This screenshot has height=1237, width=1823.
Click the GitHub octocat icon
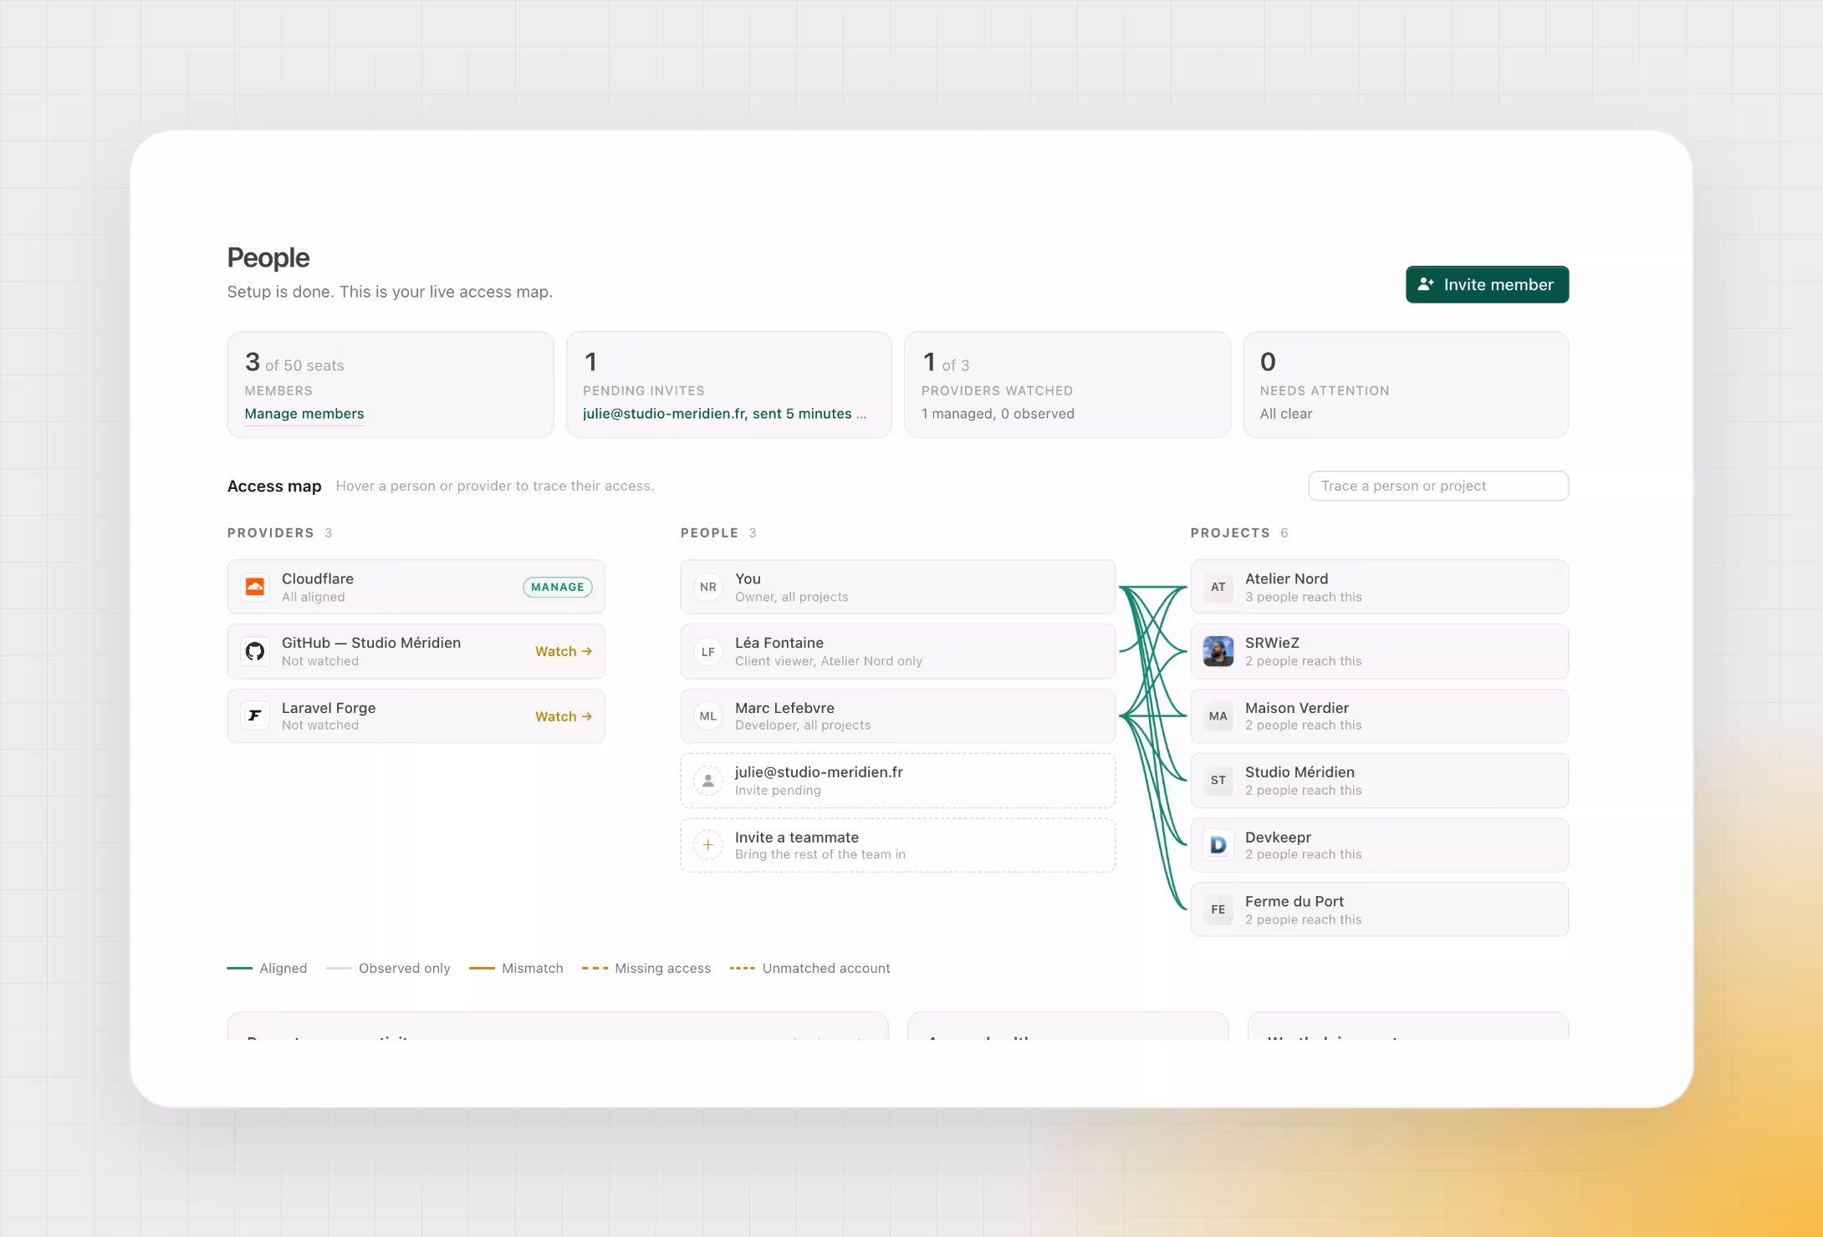[x=255, y=651]
